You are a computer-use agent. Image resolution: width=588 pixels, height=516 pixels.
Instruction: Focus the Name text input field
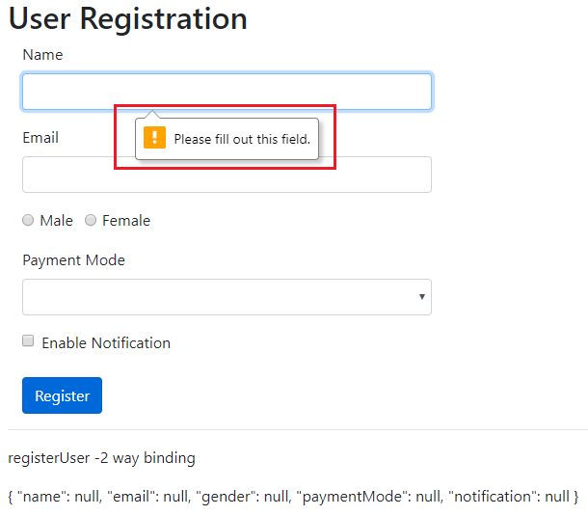pyautogui.click(x=227, y=92)
